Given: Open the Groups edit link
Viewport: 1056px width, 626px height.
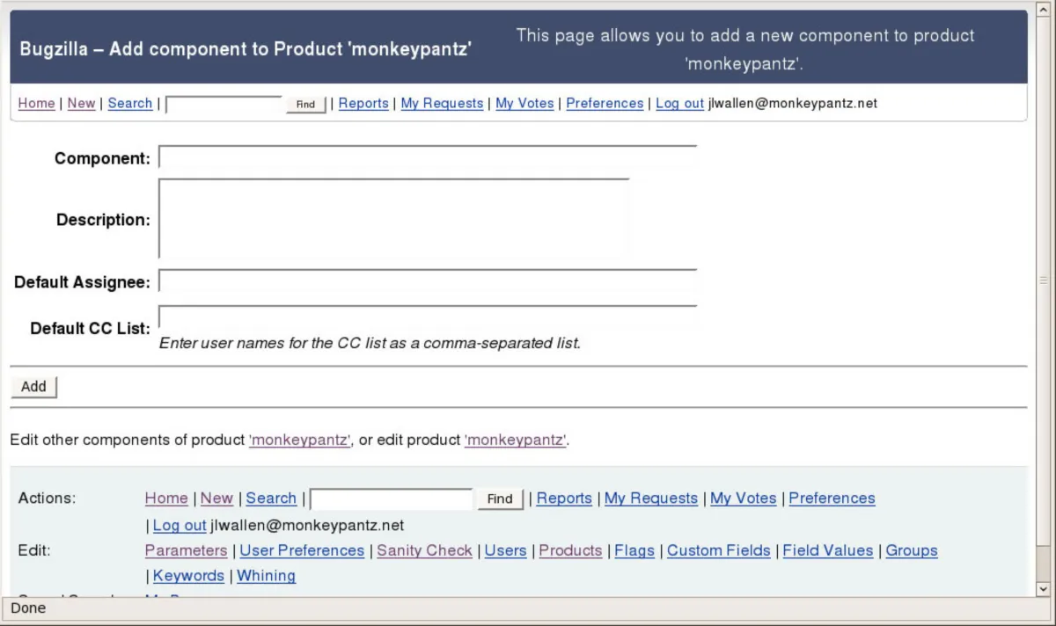Looking at the screenshot, I should tap(912, 550).
